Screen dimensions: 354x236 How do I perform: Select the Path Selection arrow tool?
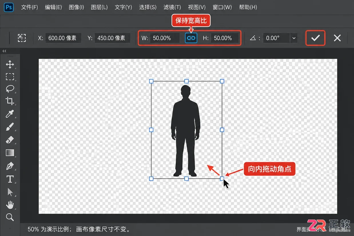10,192
